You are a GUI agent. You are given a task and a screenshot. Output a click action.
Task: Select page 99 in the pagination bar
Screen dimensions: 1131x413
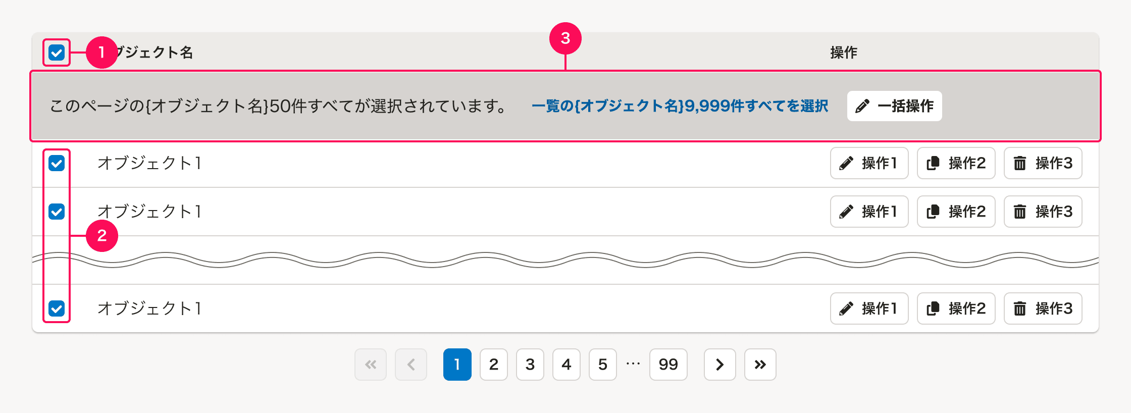668,364
